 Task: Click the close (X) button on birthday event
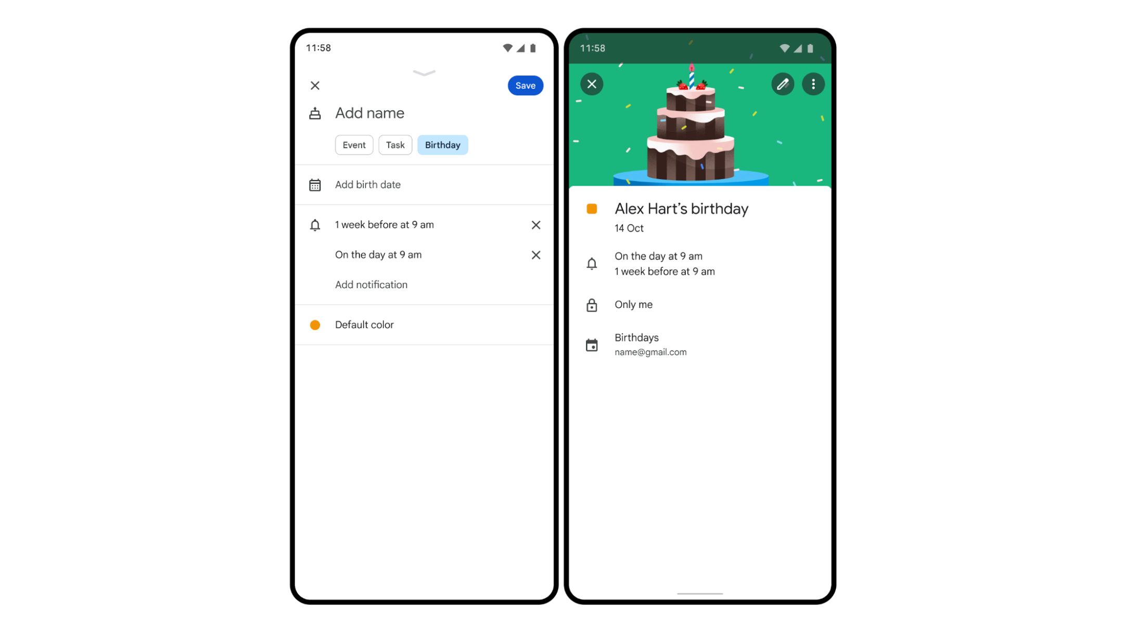(x=591, y=83)
